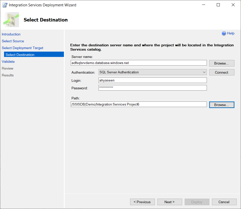The height and width of the screenshot is (209, 241).
Task: Expand the Authentication dropdown list
Action: click(x=204, y=72)
